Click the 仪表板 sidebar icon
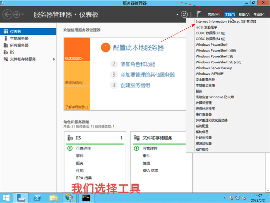Screen dimensions: 270x203 [x=6, y=32]
